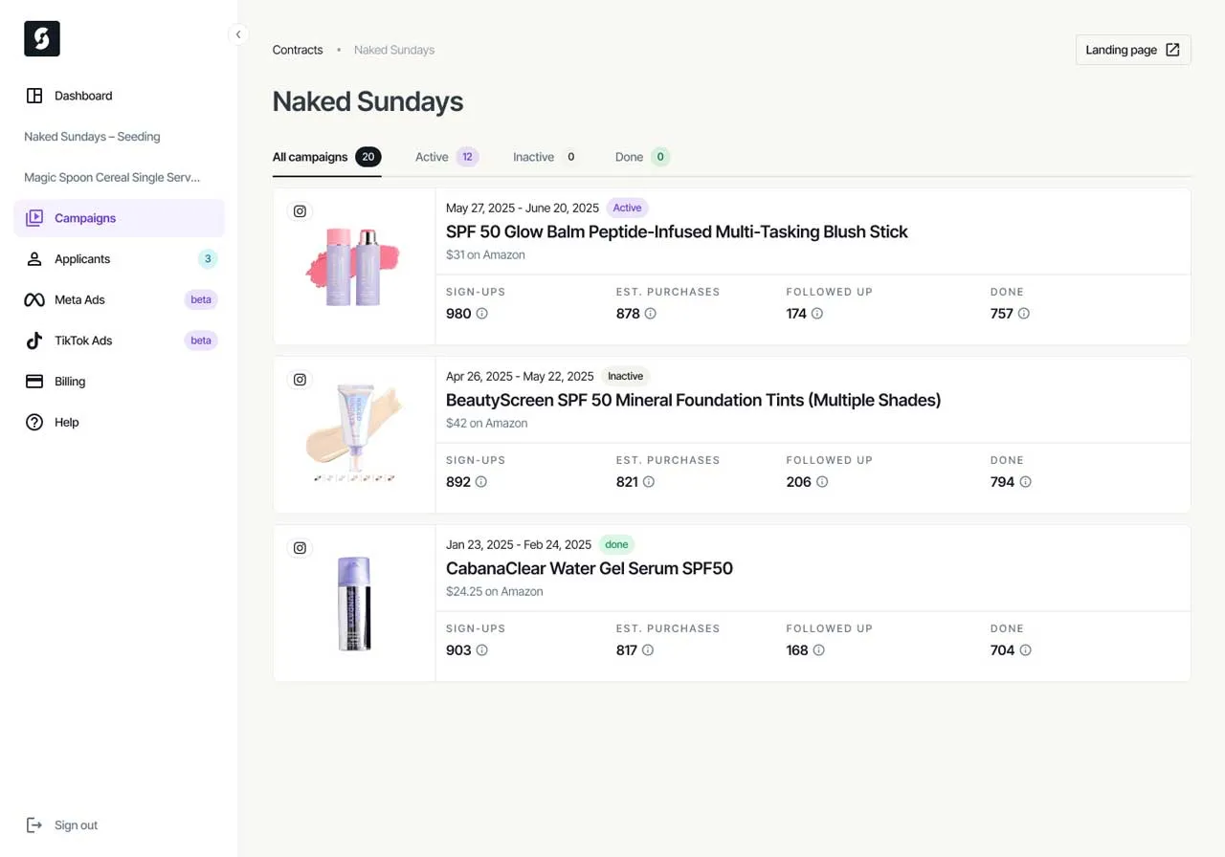Open the Meta Ads beta section
The width and height of the screenshot is (1225, 857).
(79, 299)
